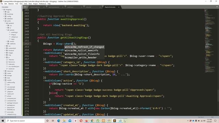The image size is (219, 123).
Task: Select the img folder icon
Action: pyautogui.click(x=7, y=55)
